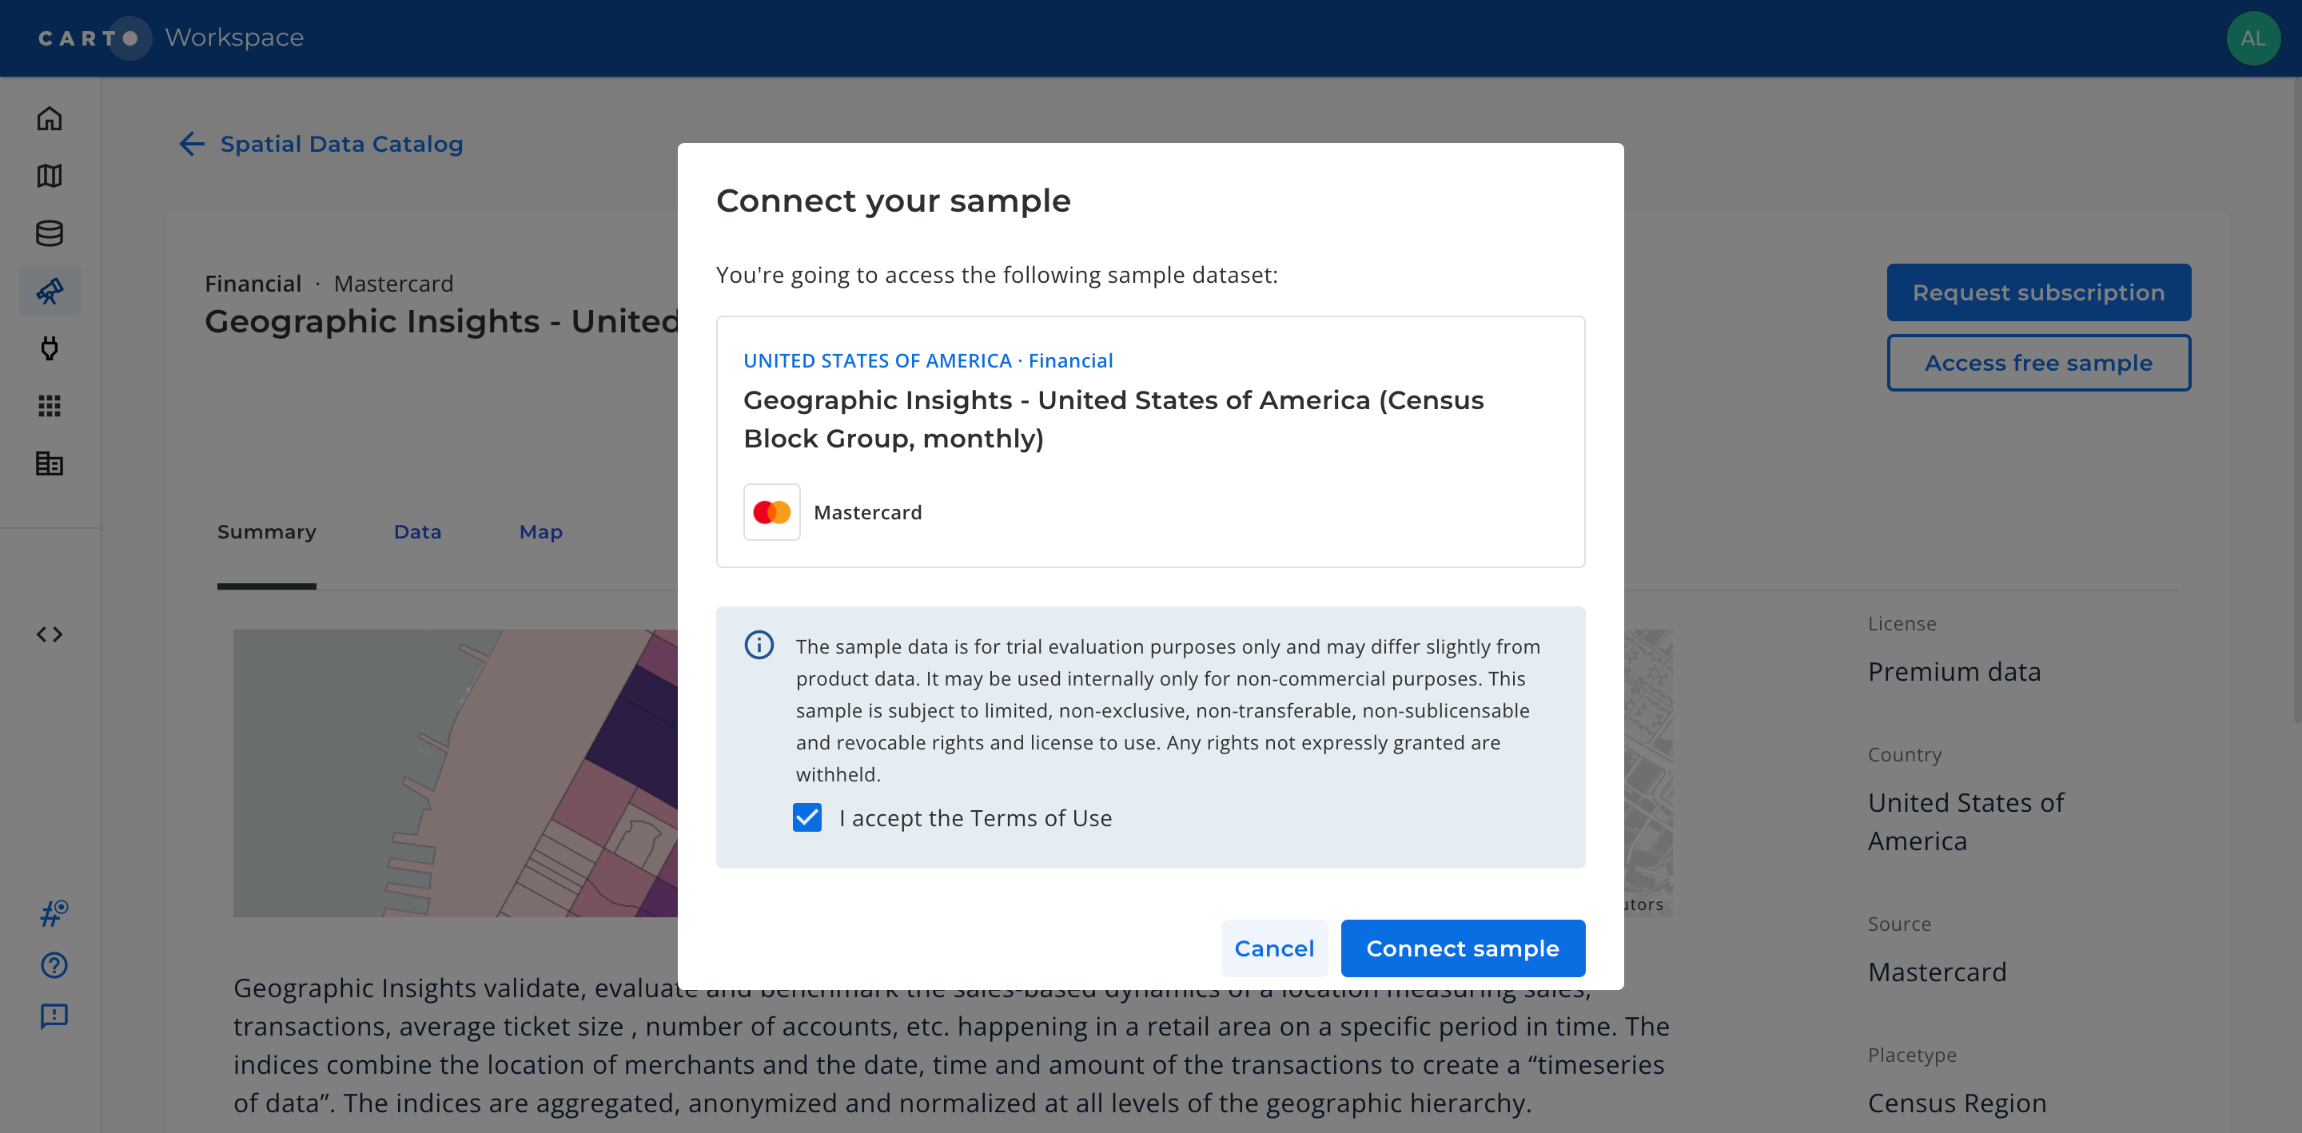This screenshot has width=2302, height=1133.
Task: Switch to the Data tab
Action: (x=417, y=531)
